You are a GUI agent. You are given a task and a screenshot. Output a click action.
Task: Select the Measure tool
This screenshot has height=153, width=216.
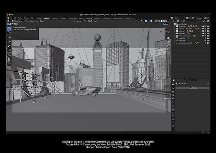click(9, 59)
